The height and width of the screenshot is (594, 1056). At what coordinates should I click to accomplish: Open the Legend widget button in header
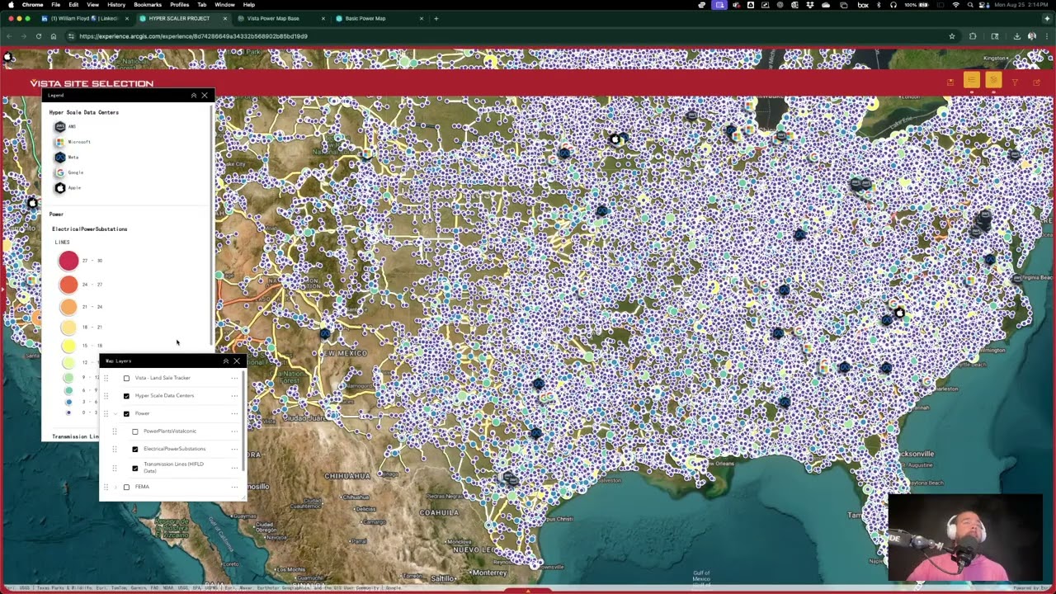click(971, 80)
